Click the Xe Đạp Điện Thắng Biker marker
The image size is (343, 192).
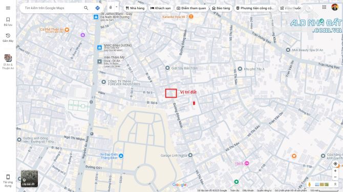121,156
